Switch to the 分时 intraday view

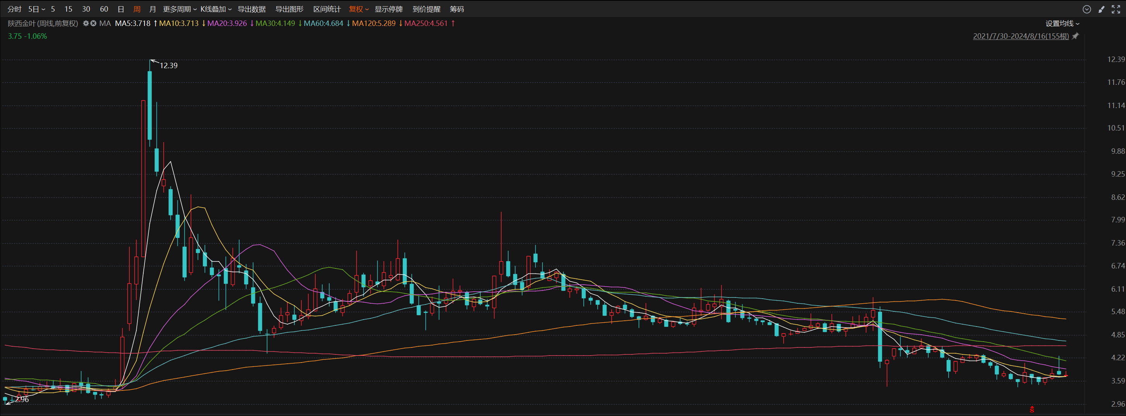(x=14, y=9)
